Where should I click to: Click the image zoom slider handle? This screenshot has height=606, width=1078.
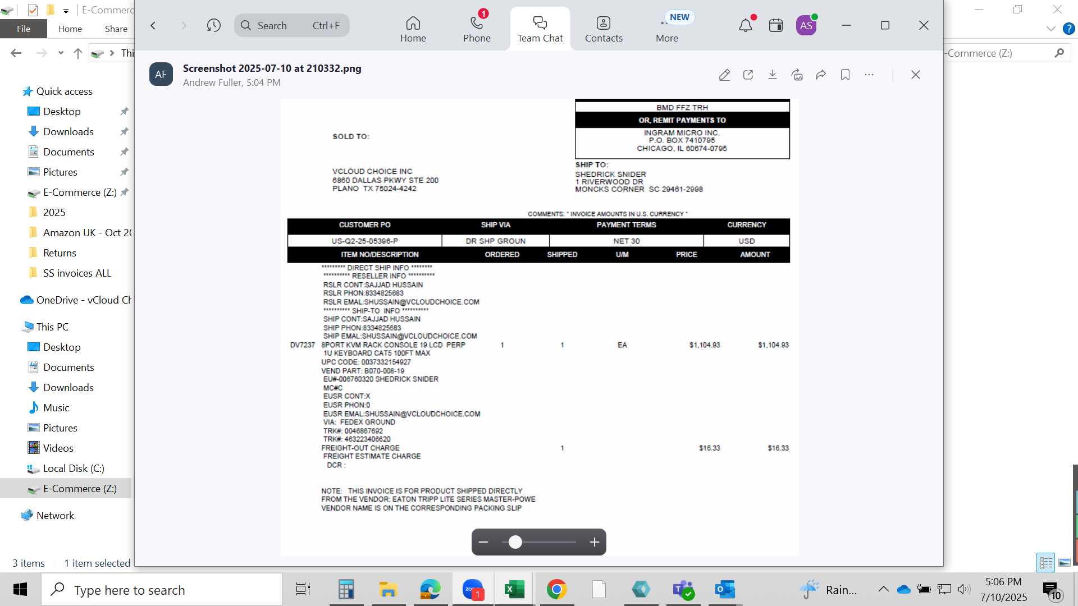tap(515, 542)
